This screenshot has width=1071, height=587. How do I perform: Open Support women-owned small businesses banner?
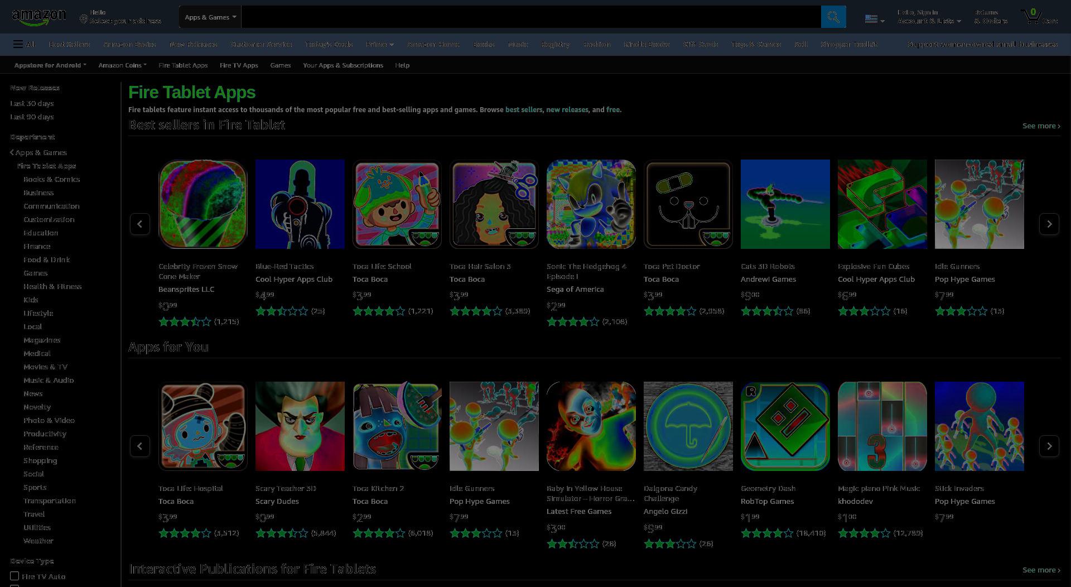pos(982,44)
